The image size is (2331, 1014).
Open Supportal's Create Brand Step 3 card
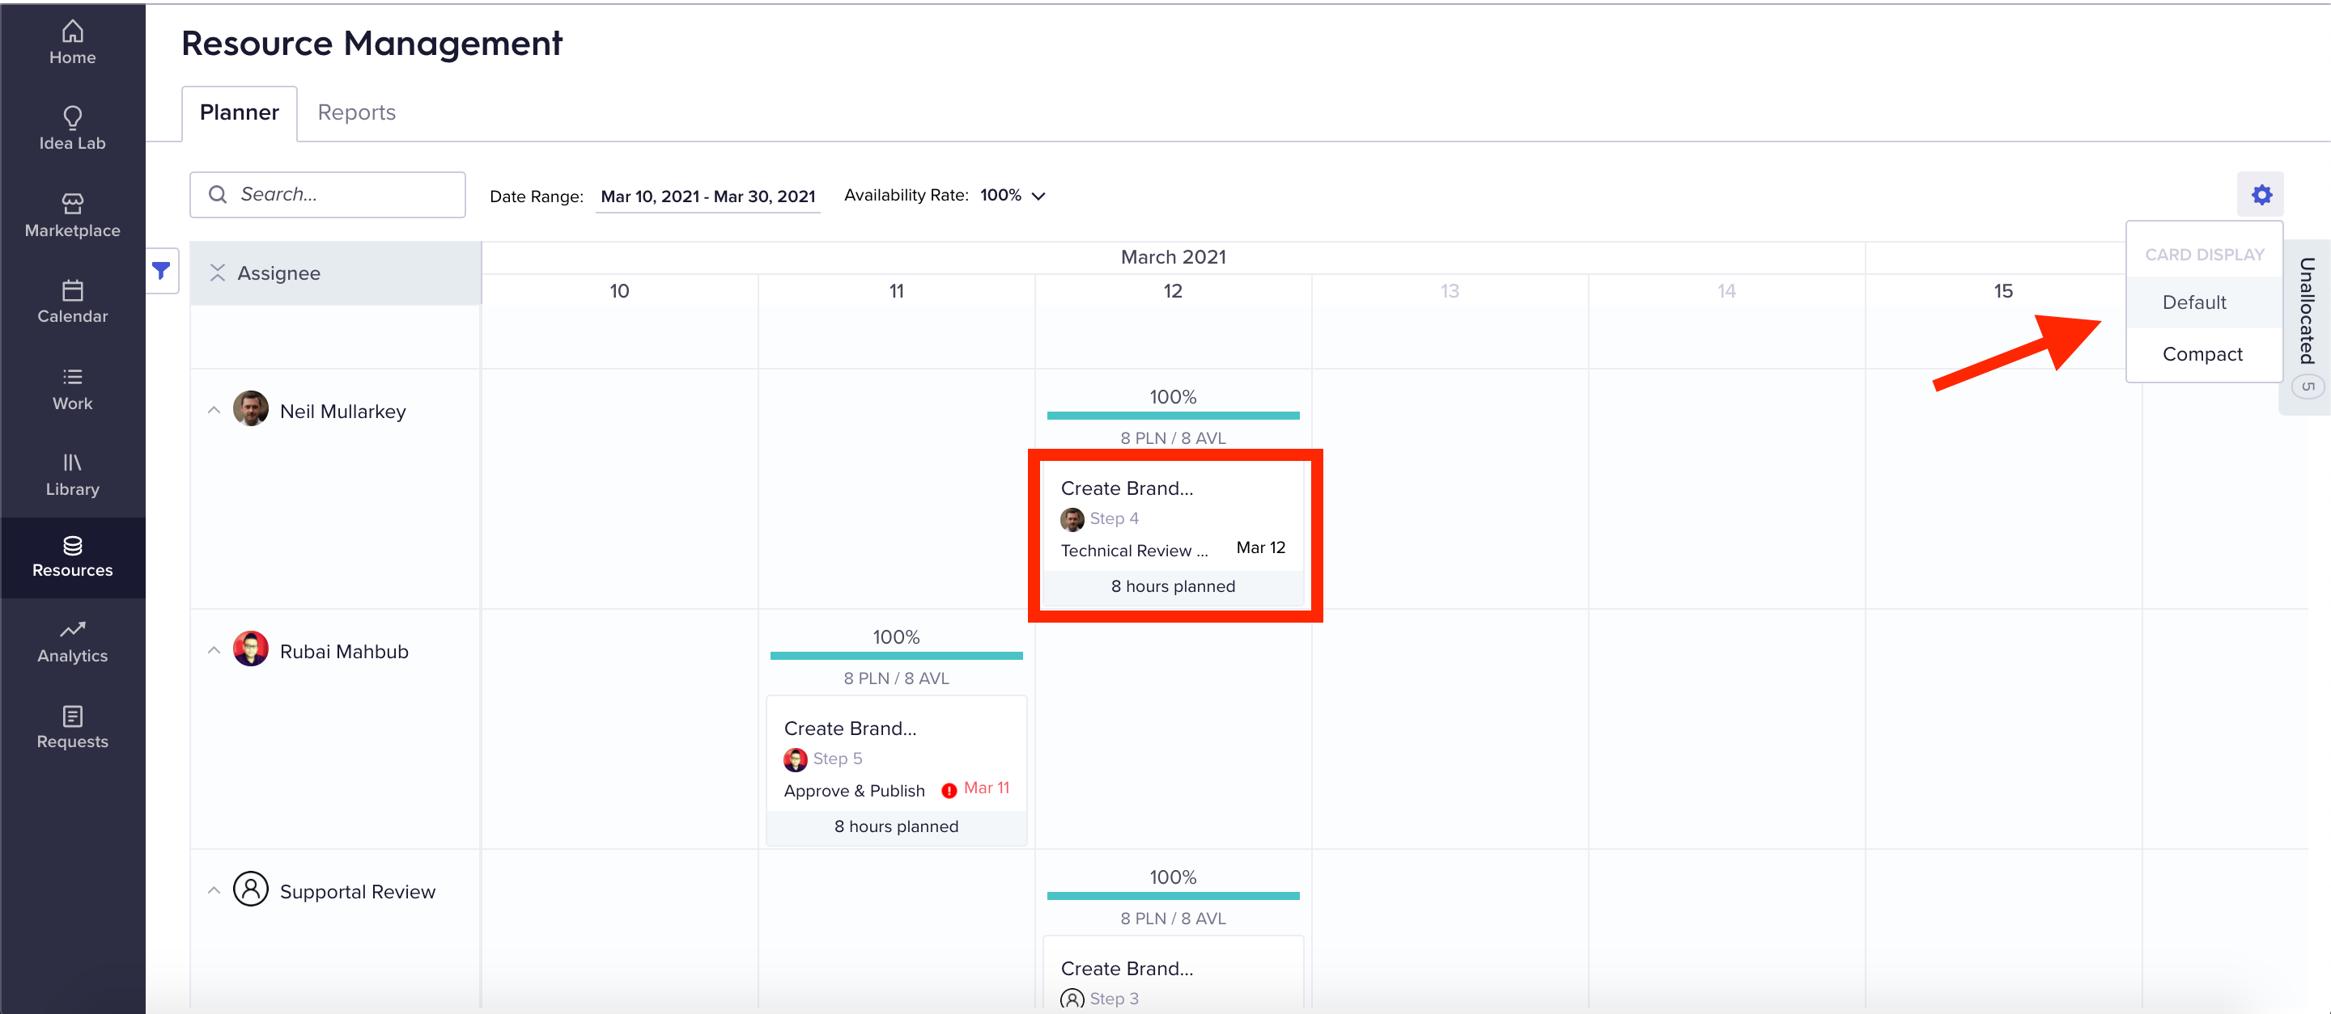(1174, 973)
